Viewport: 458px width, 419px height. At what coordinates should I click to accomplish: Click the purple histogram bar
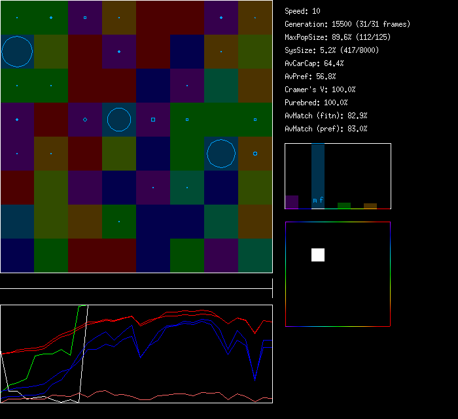(292, 202)
